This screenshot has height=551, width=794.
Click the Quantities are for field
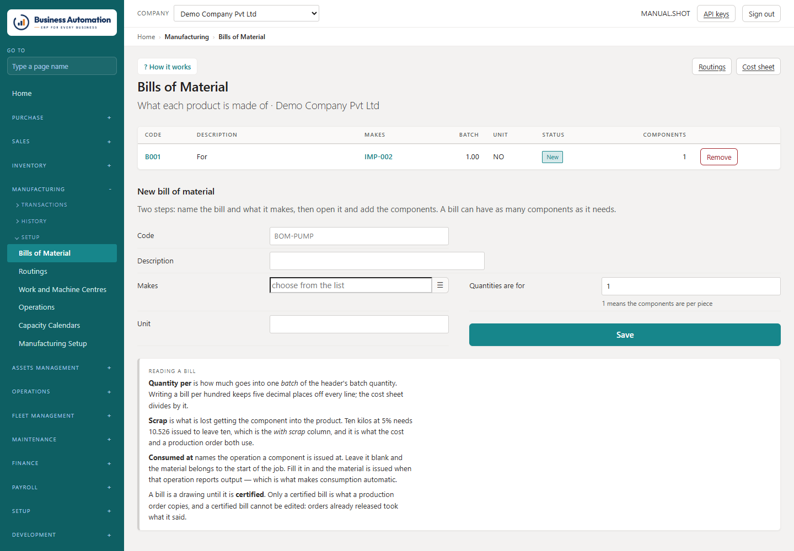[x=691, y=286]
